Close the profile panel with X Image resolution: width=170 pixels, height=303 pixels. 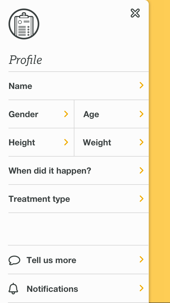[x=135, y=13]
